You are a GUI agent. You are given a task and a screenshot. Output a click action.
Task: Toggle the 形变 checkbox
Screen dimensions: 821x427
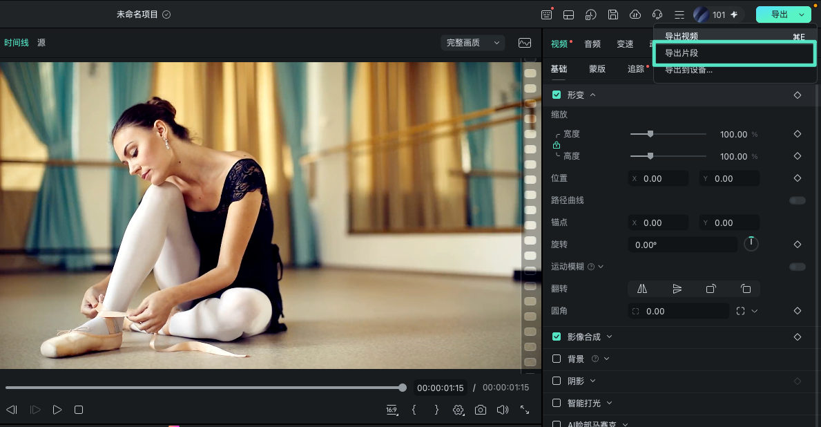557,95
